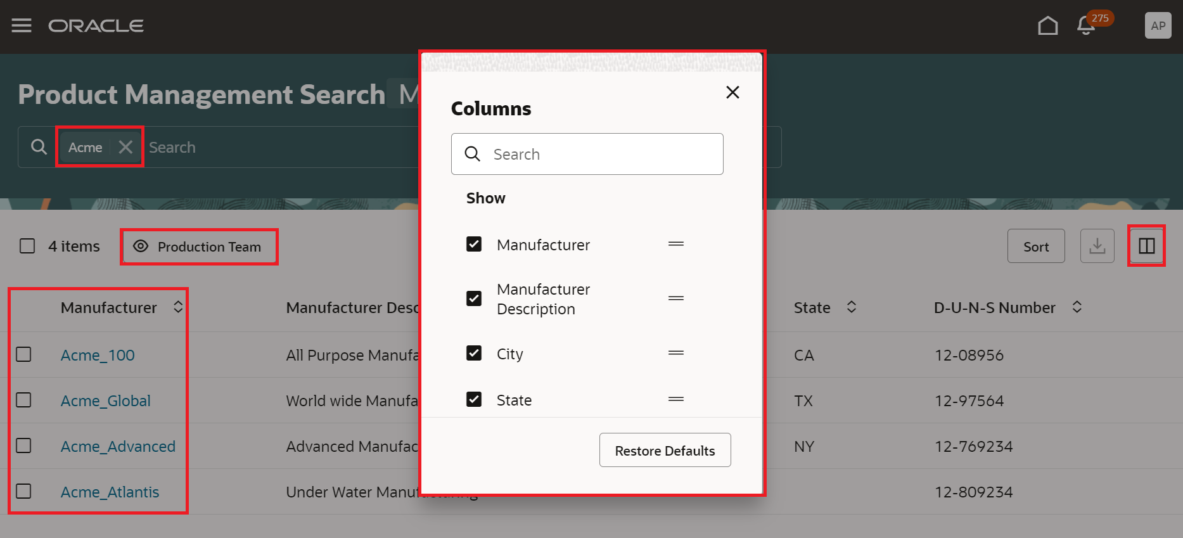This screenshot has width=1183, height=538.
Task: Click the magnifier icon in main search bar
Action: tap(39, 147)
